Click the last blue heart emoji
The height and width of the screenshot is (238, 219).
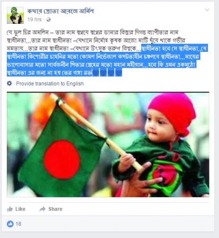point(118,73)
